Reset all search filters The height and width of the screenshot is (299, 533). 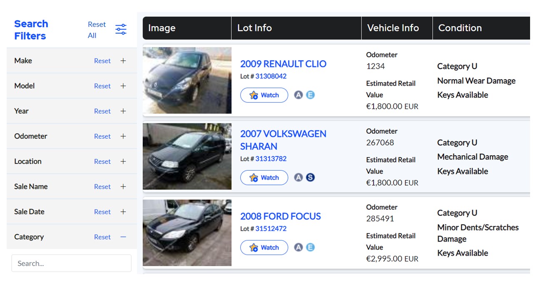coord(97,30)
